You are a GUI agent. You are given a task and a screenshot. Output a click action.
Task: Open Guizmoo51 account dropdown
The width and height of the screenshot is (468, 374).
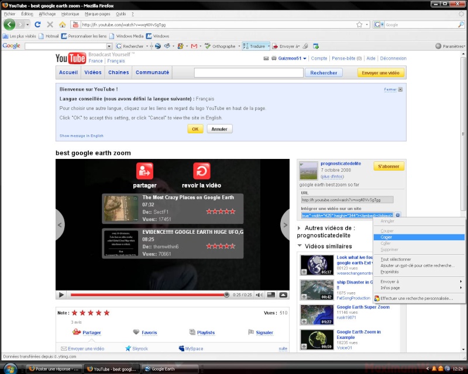(304, 58)
